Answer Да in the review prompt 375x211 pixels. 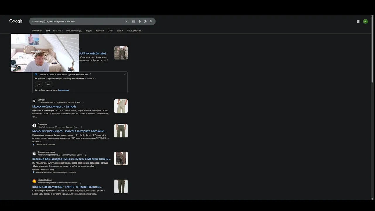tap(39, 84)
